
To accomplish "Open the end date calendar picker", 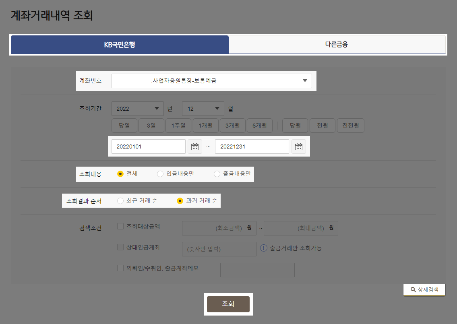I will (298, 146).
